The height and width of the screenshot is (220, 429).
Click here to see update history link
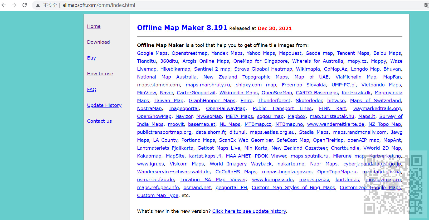(x=249, y=211)
